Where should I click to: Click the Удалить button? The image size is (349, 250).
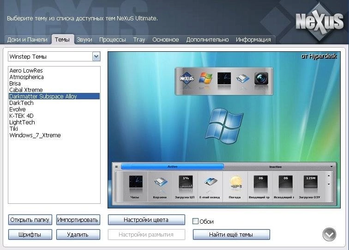tap(78, 234)
